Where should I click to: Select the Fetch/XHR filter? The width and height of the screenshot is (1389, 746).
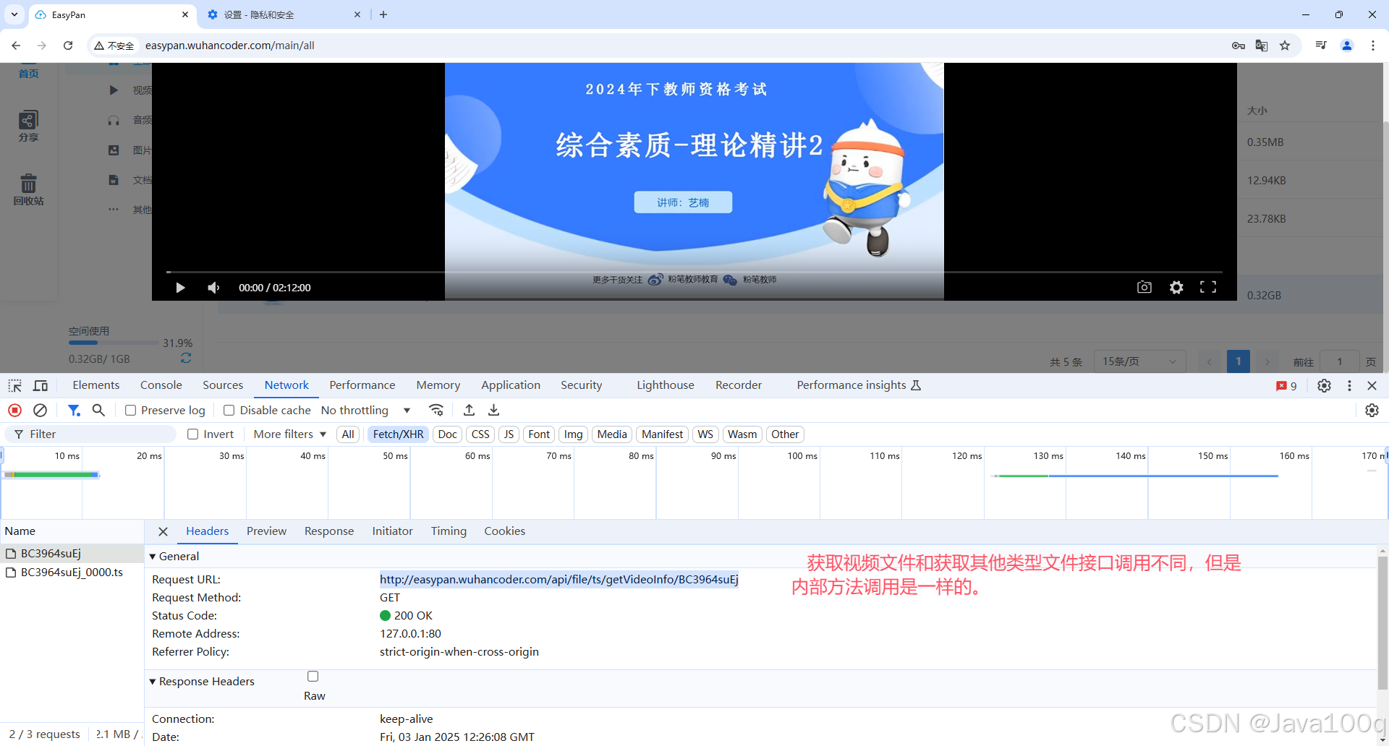(398, 434)
